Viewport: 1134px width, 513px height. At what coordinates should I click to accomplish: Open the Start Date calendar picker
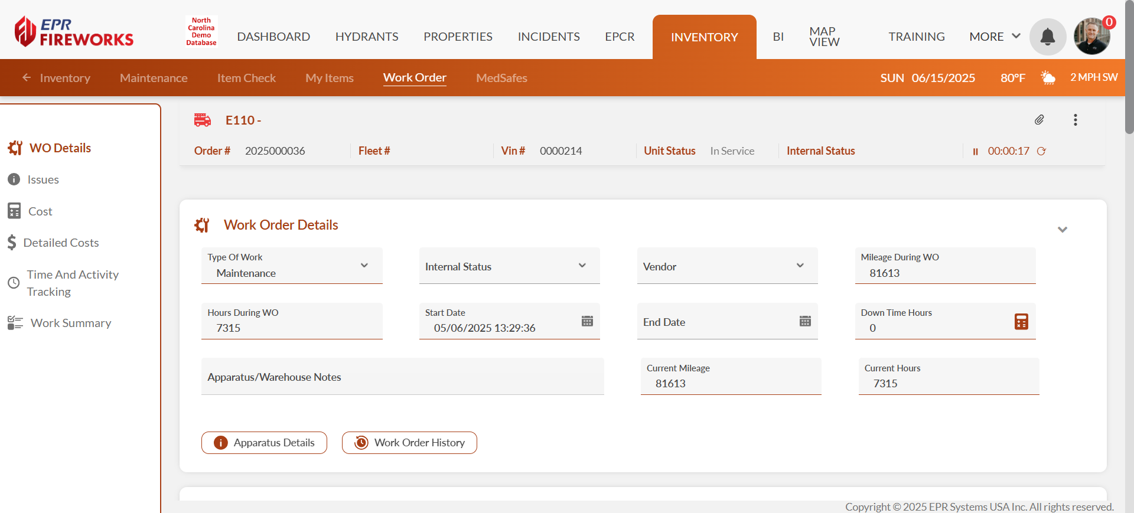click(587, 321)
